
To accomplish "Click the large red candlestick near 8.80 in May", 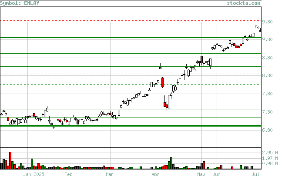I will pyautogui.click(x=201, y=59).
